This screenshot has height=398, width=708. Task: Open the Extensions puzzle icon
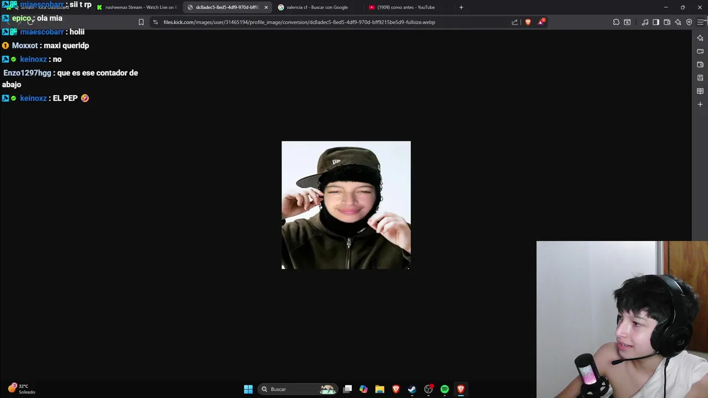(616, 22)
